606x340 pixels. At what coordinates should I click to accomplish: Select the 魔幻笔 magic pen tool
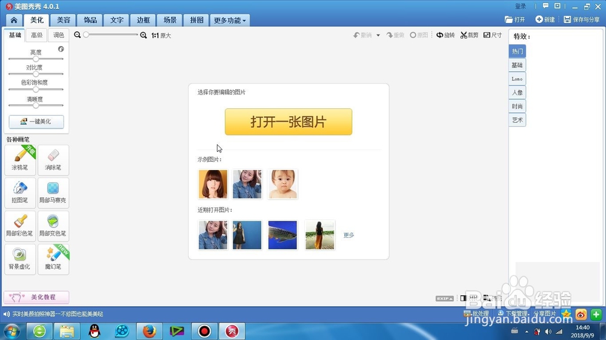(x=53, y=259)
